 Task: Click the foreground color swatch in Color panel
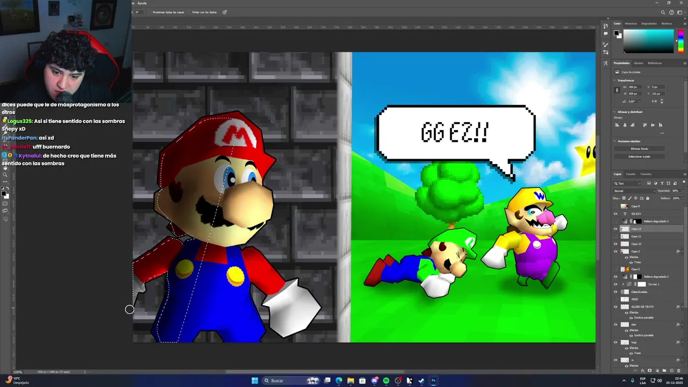(616, 33)
